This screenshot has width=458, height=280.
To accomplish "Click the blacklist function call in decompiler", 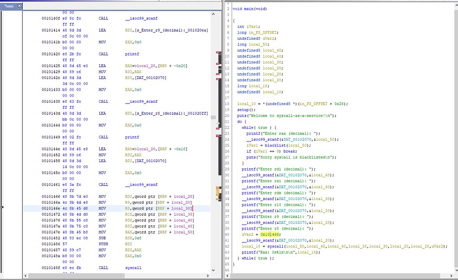I will [x=275, y=145].
